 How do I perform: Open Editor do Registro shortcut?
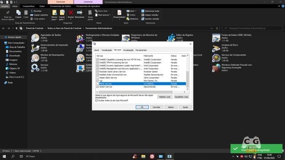click(180, 38)
